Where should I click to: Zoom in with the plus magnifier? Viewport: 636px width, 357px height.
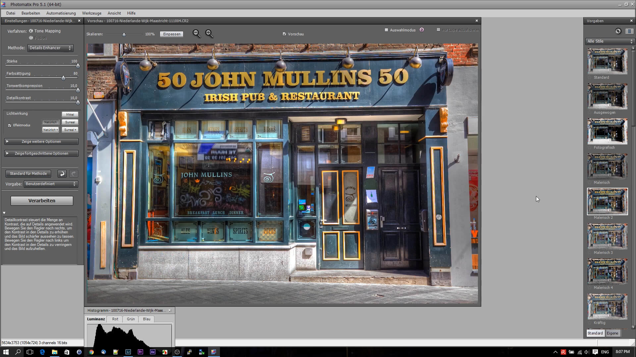209,34
